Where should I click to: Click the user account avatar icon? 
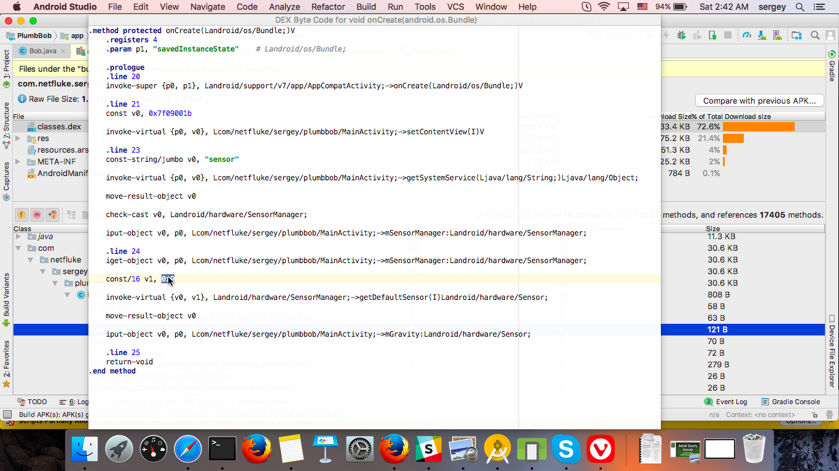point(830,36)
